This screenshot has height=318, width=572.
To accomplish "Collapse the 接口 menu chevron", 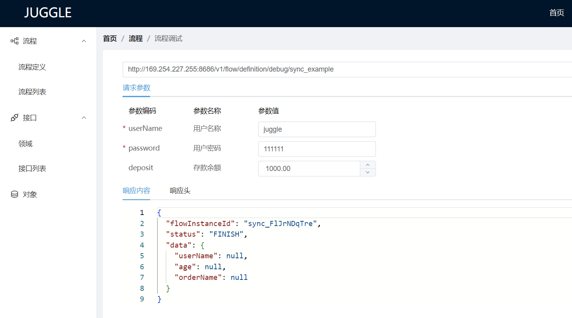I will 84,118.
